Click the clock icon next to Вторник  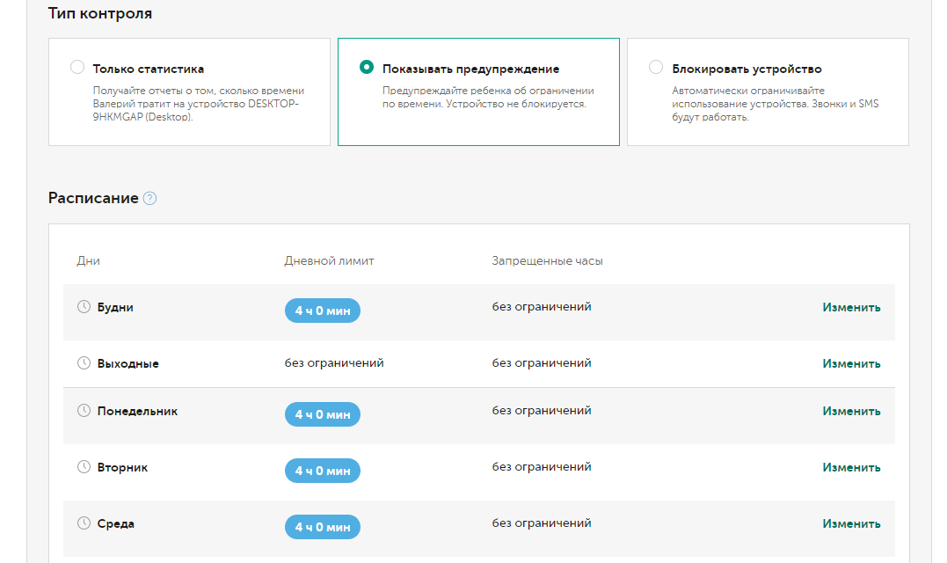click(x=84, y=467)
